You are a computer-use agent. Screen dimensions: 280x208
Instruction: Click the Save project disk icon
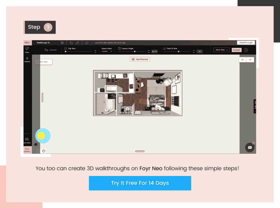[62, 43]
